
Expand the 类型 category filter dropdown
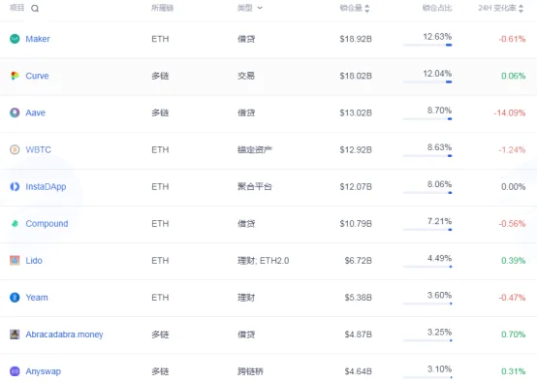(250, 8)
